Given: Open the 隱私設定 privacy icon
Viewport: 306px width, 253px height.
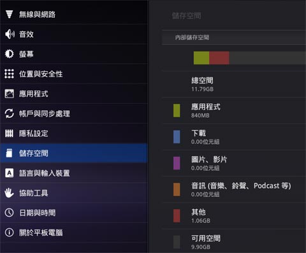Looking at the screenshot, I should point(9,133).
